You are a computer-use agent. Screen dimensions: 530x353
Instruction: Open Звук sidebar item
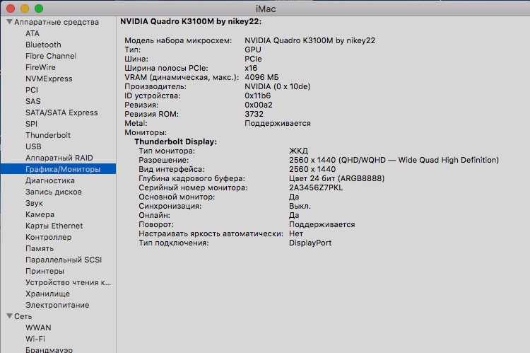[34, 203]
